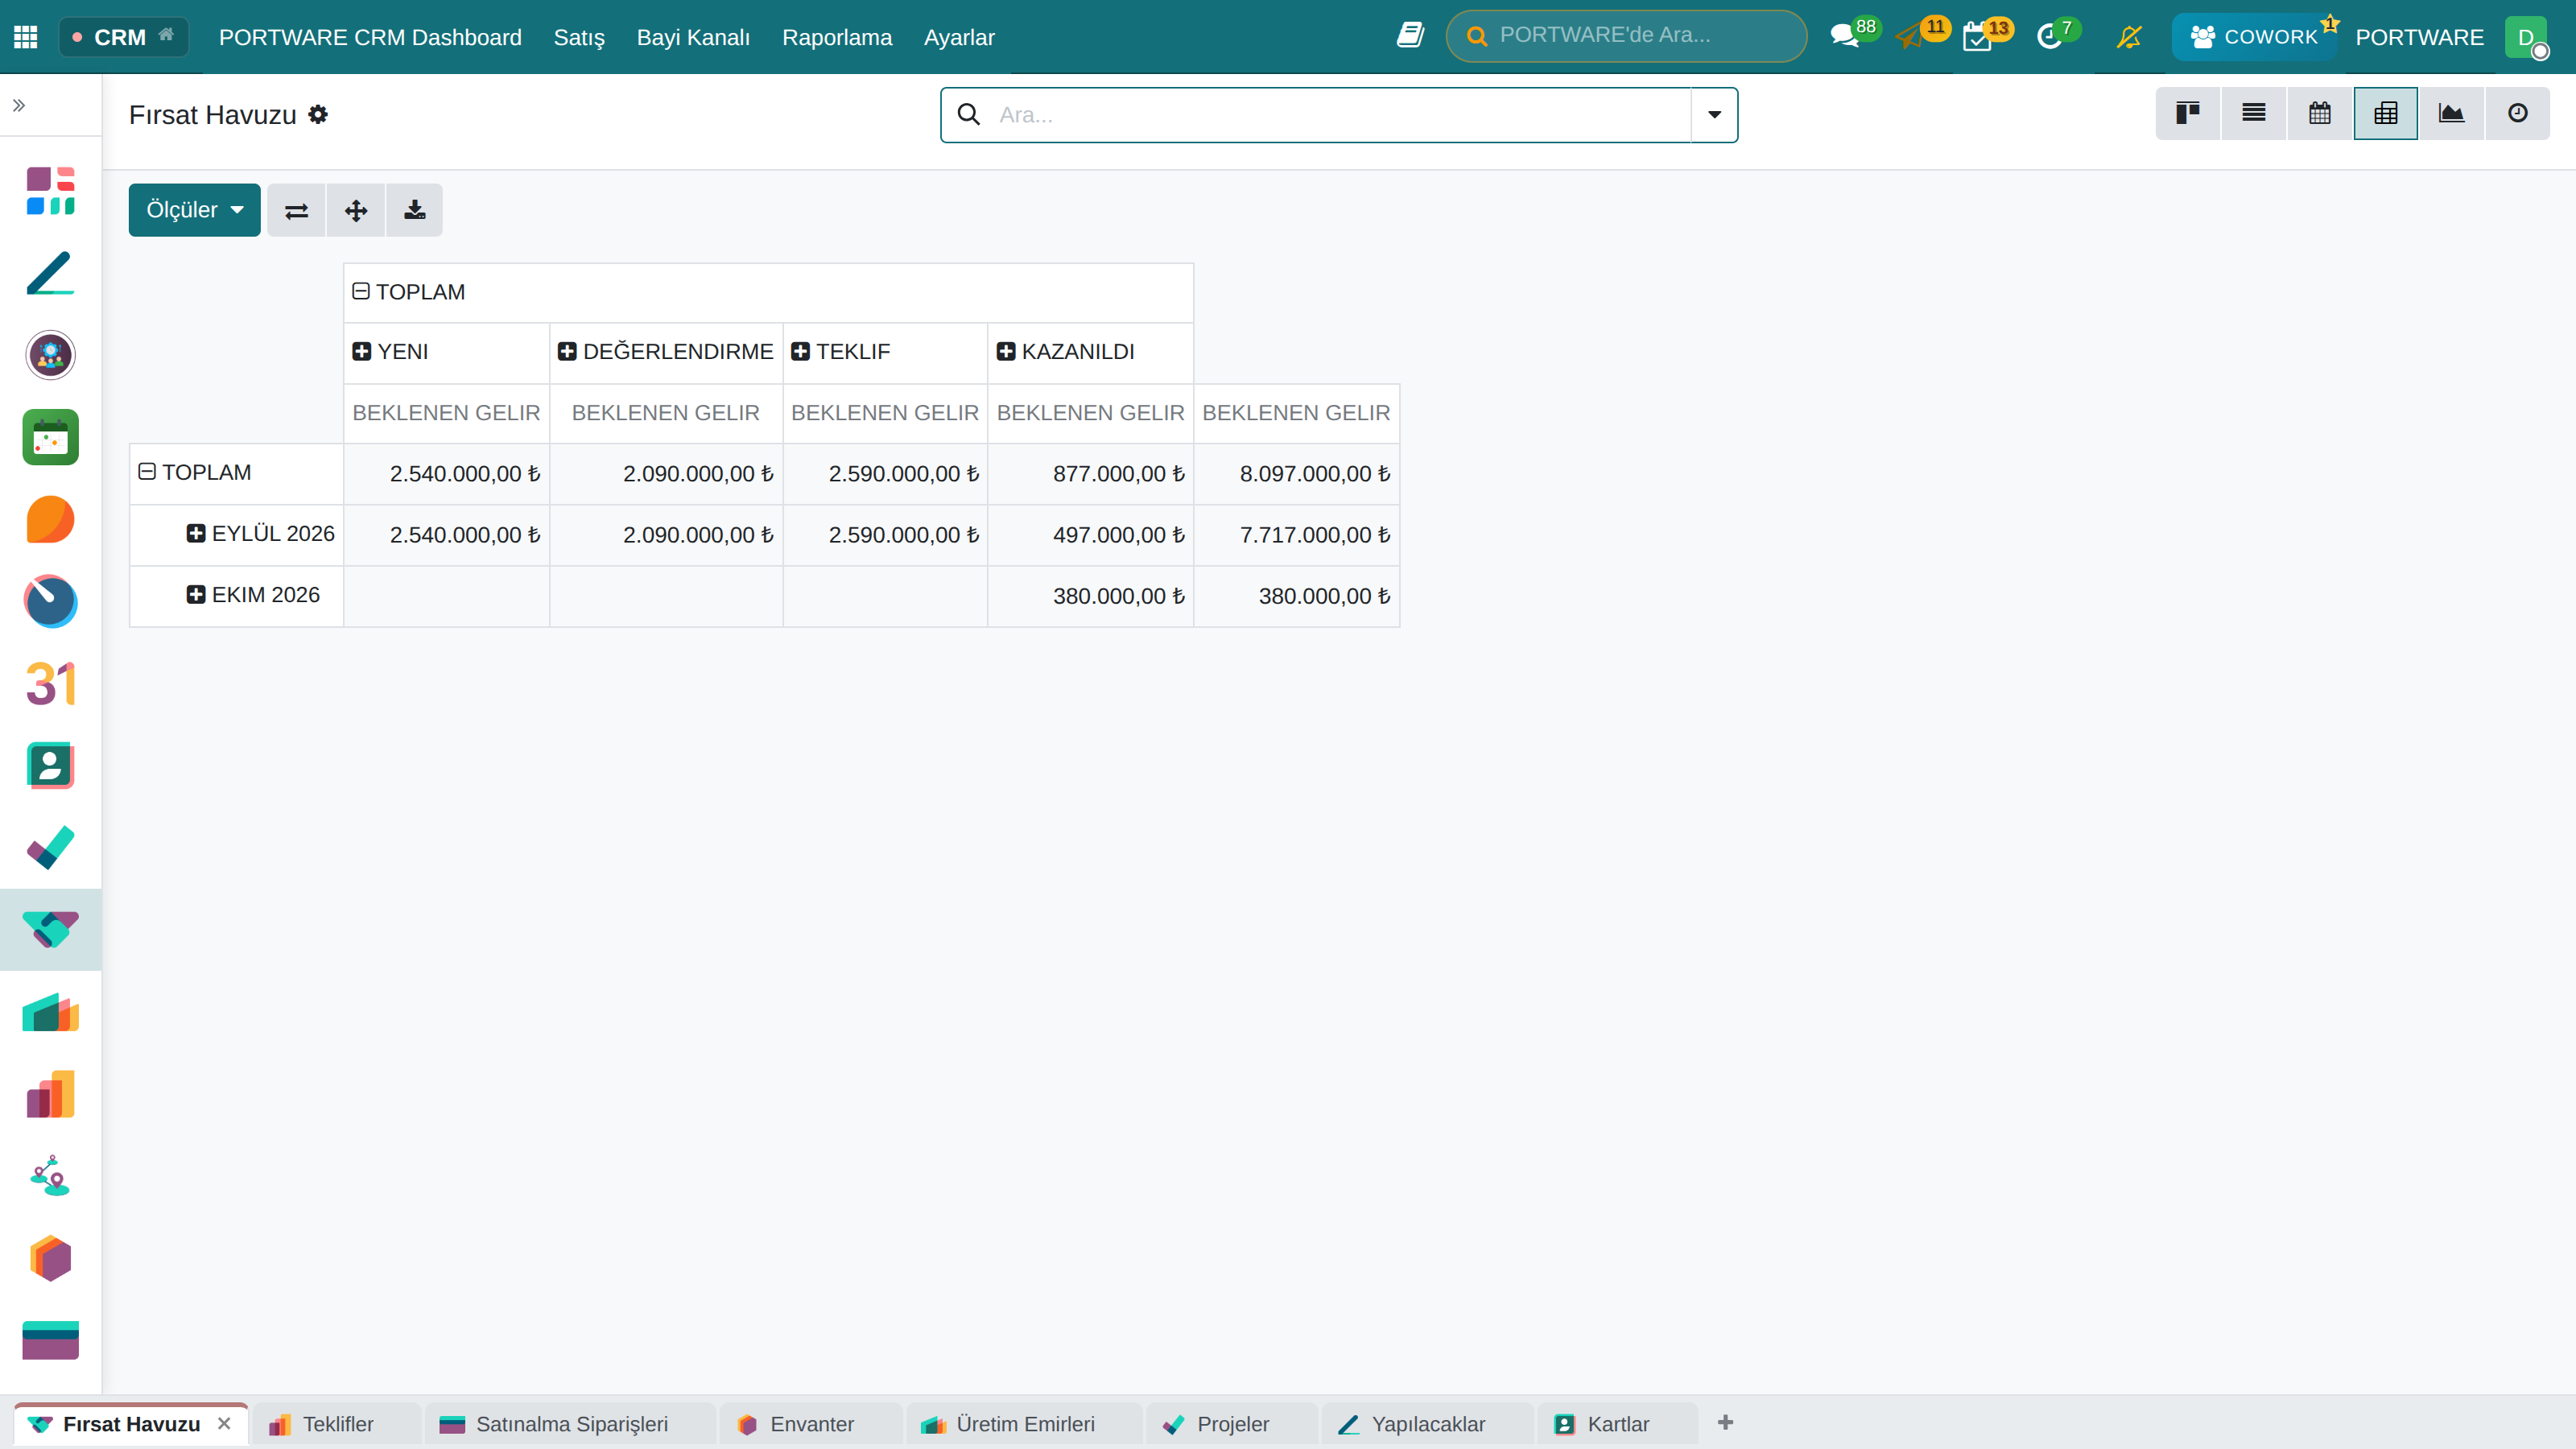2576x1449 pixels.
Task: Open PORTWARE CRM Dashboard link
Action: (x=370, y=37)
